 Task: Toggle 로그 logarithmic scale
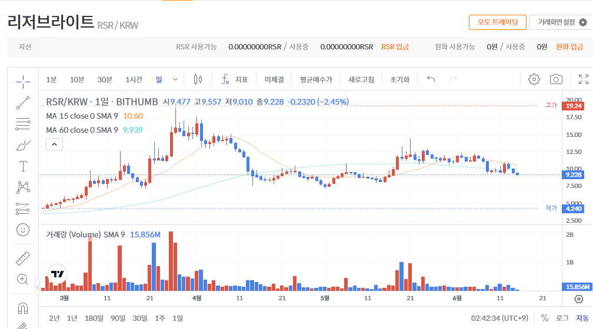point(562,318)
